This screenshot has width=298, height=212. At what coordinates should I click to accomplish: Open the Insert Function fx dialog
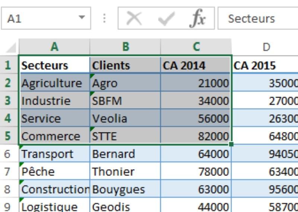197,18
